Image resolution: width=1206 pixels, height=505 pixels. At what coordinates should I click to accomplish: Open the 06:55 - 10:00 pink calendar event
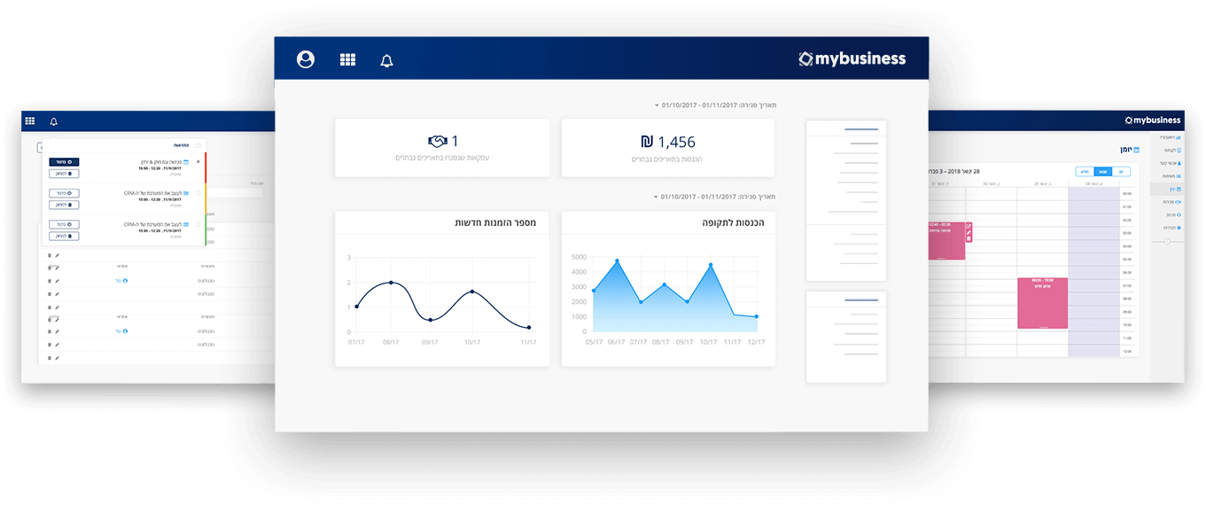pos(1042,303)
